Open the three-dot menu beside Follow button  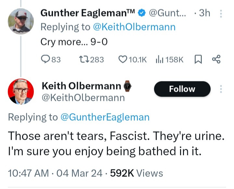click(x=221, y=89)
